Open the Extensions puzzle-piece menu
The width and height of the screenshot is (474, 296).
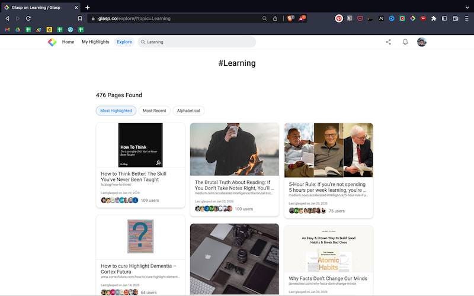tap(434, 18)
